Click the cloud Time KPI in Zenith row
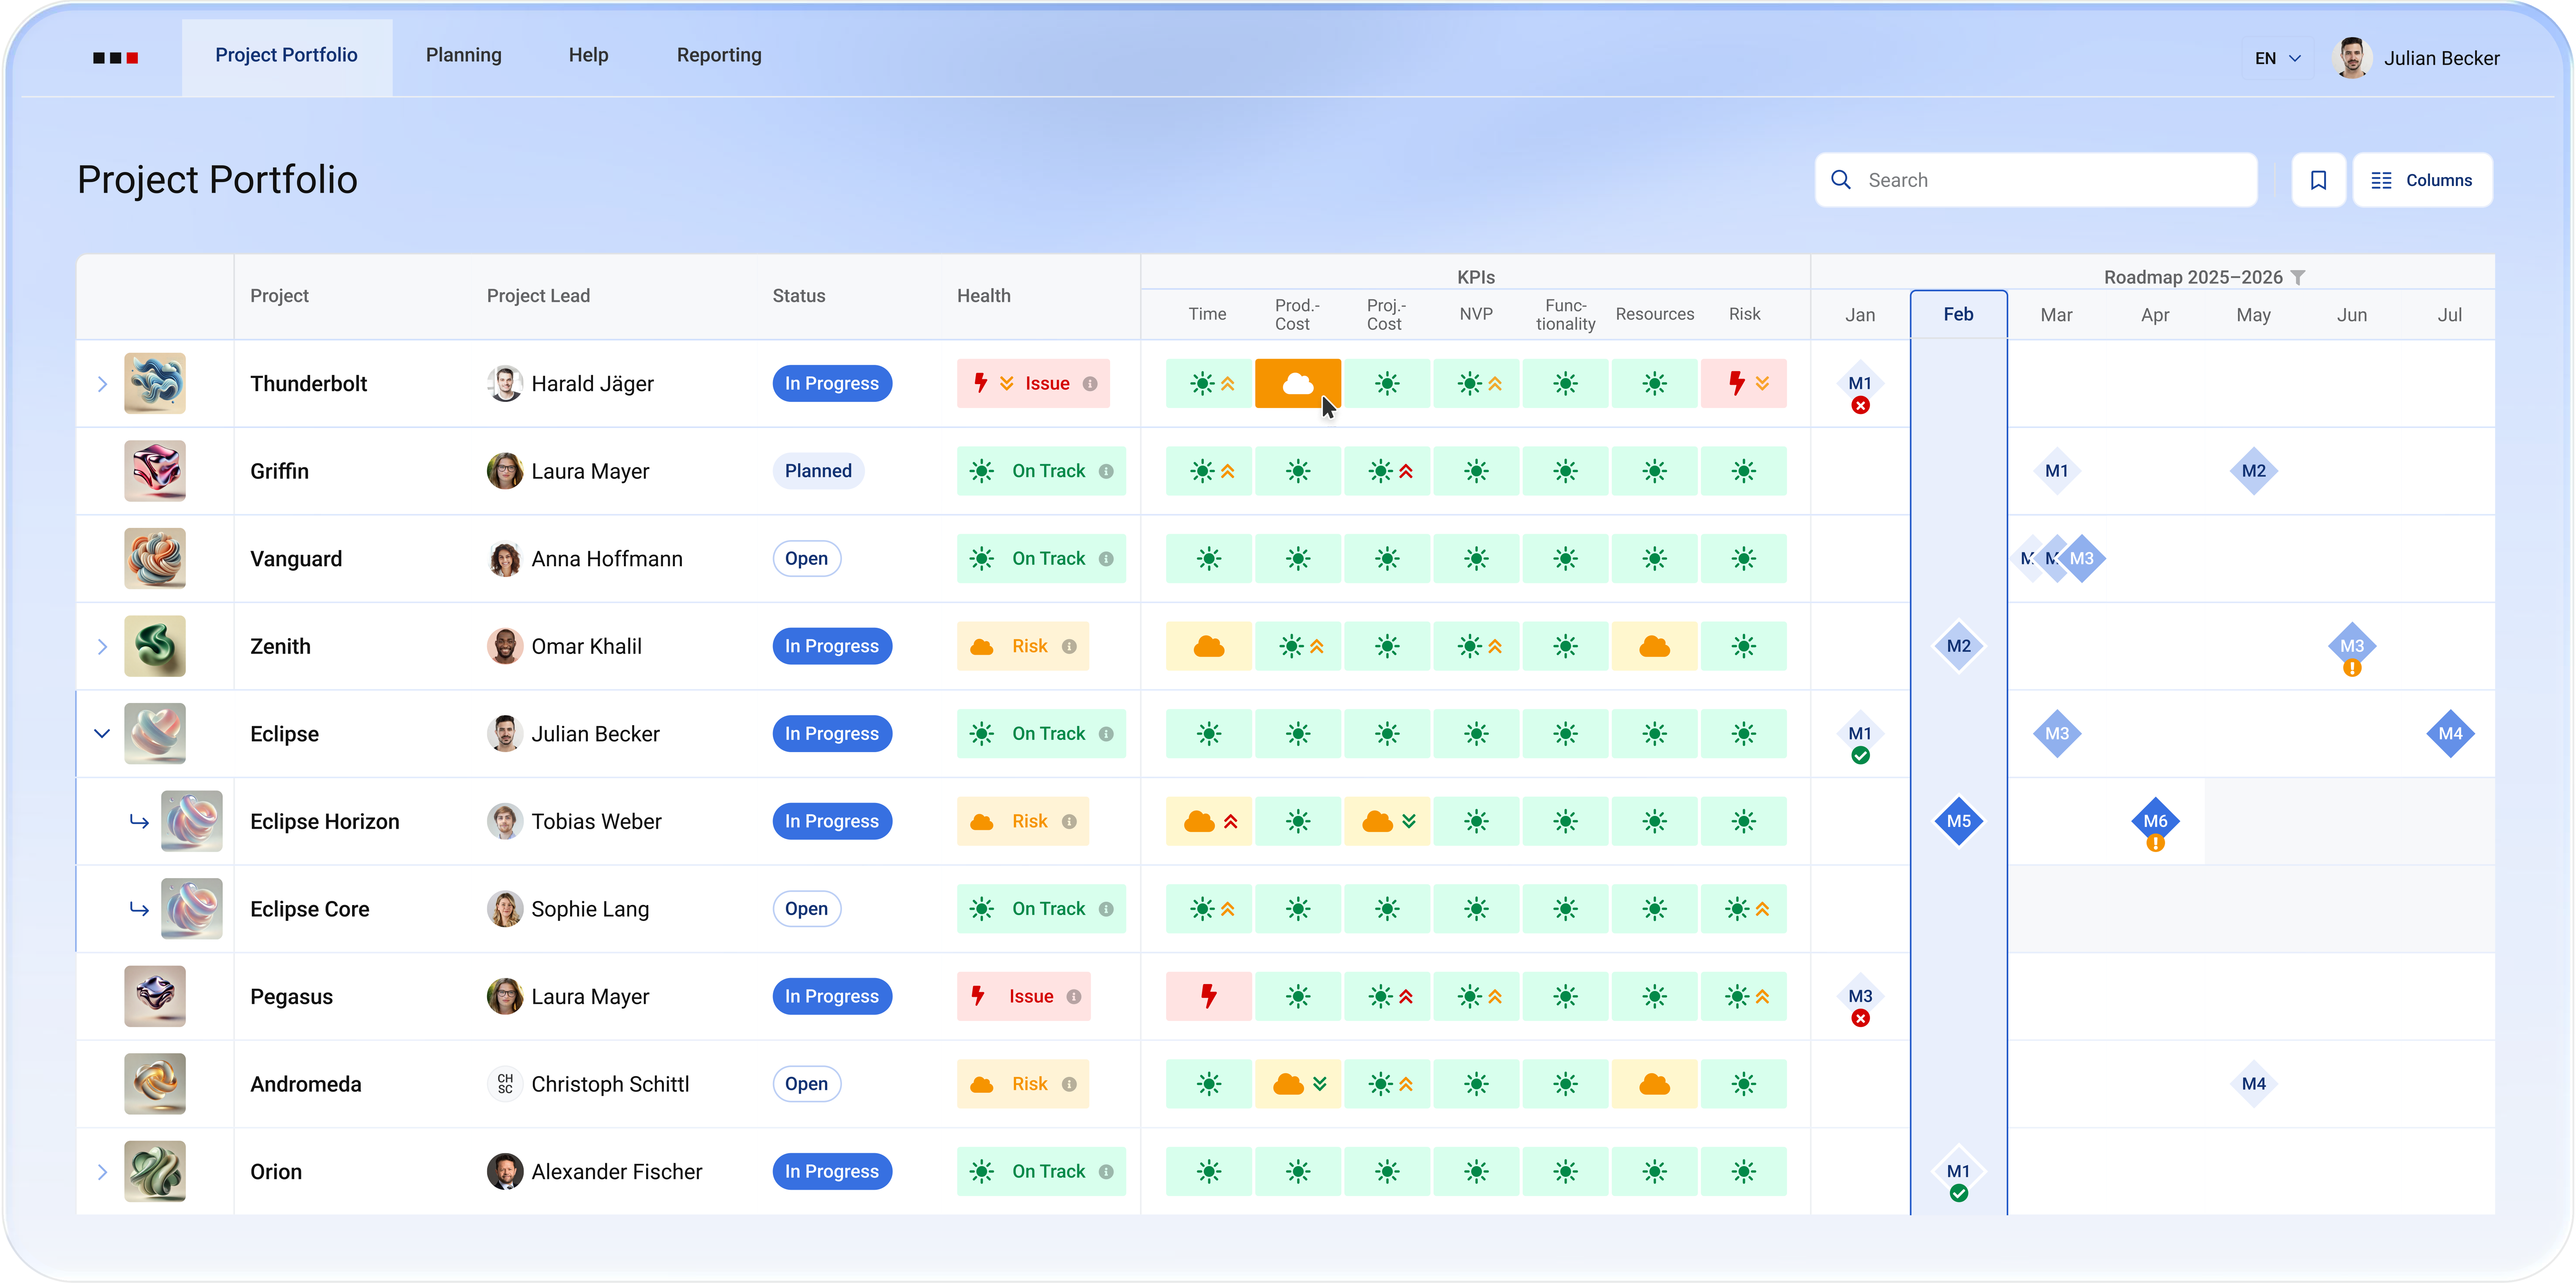 (x=1208, y=646)
